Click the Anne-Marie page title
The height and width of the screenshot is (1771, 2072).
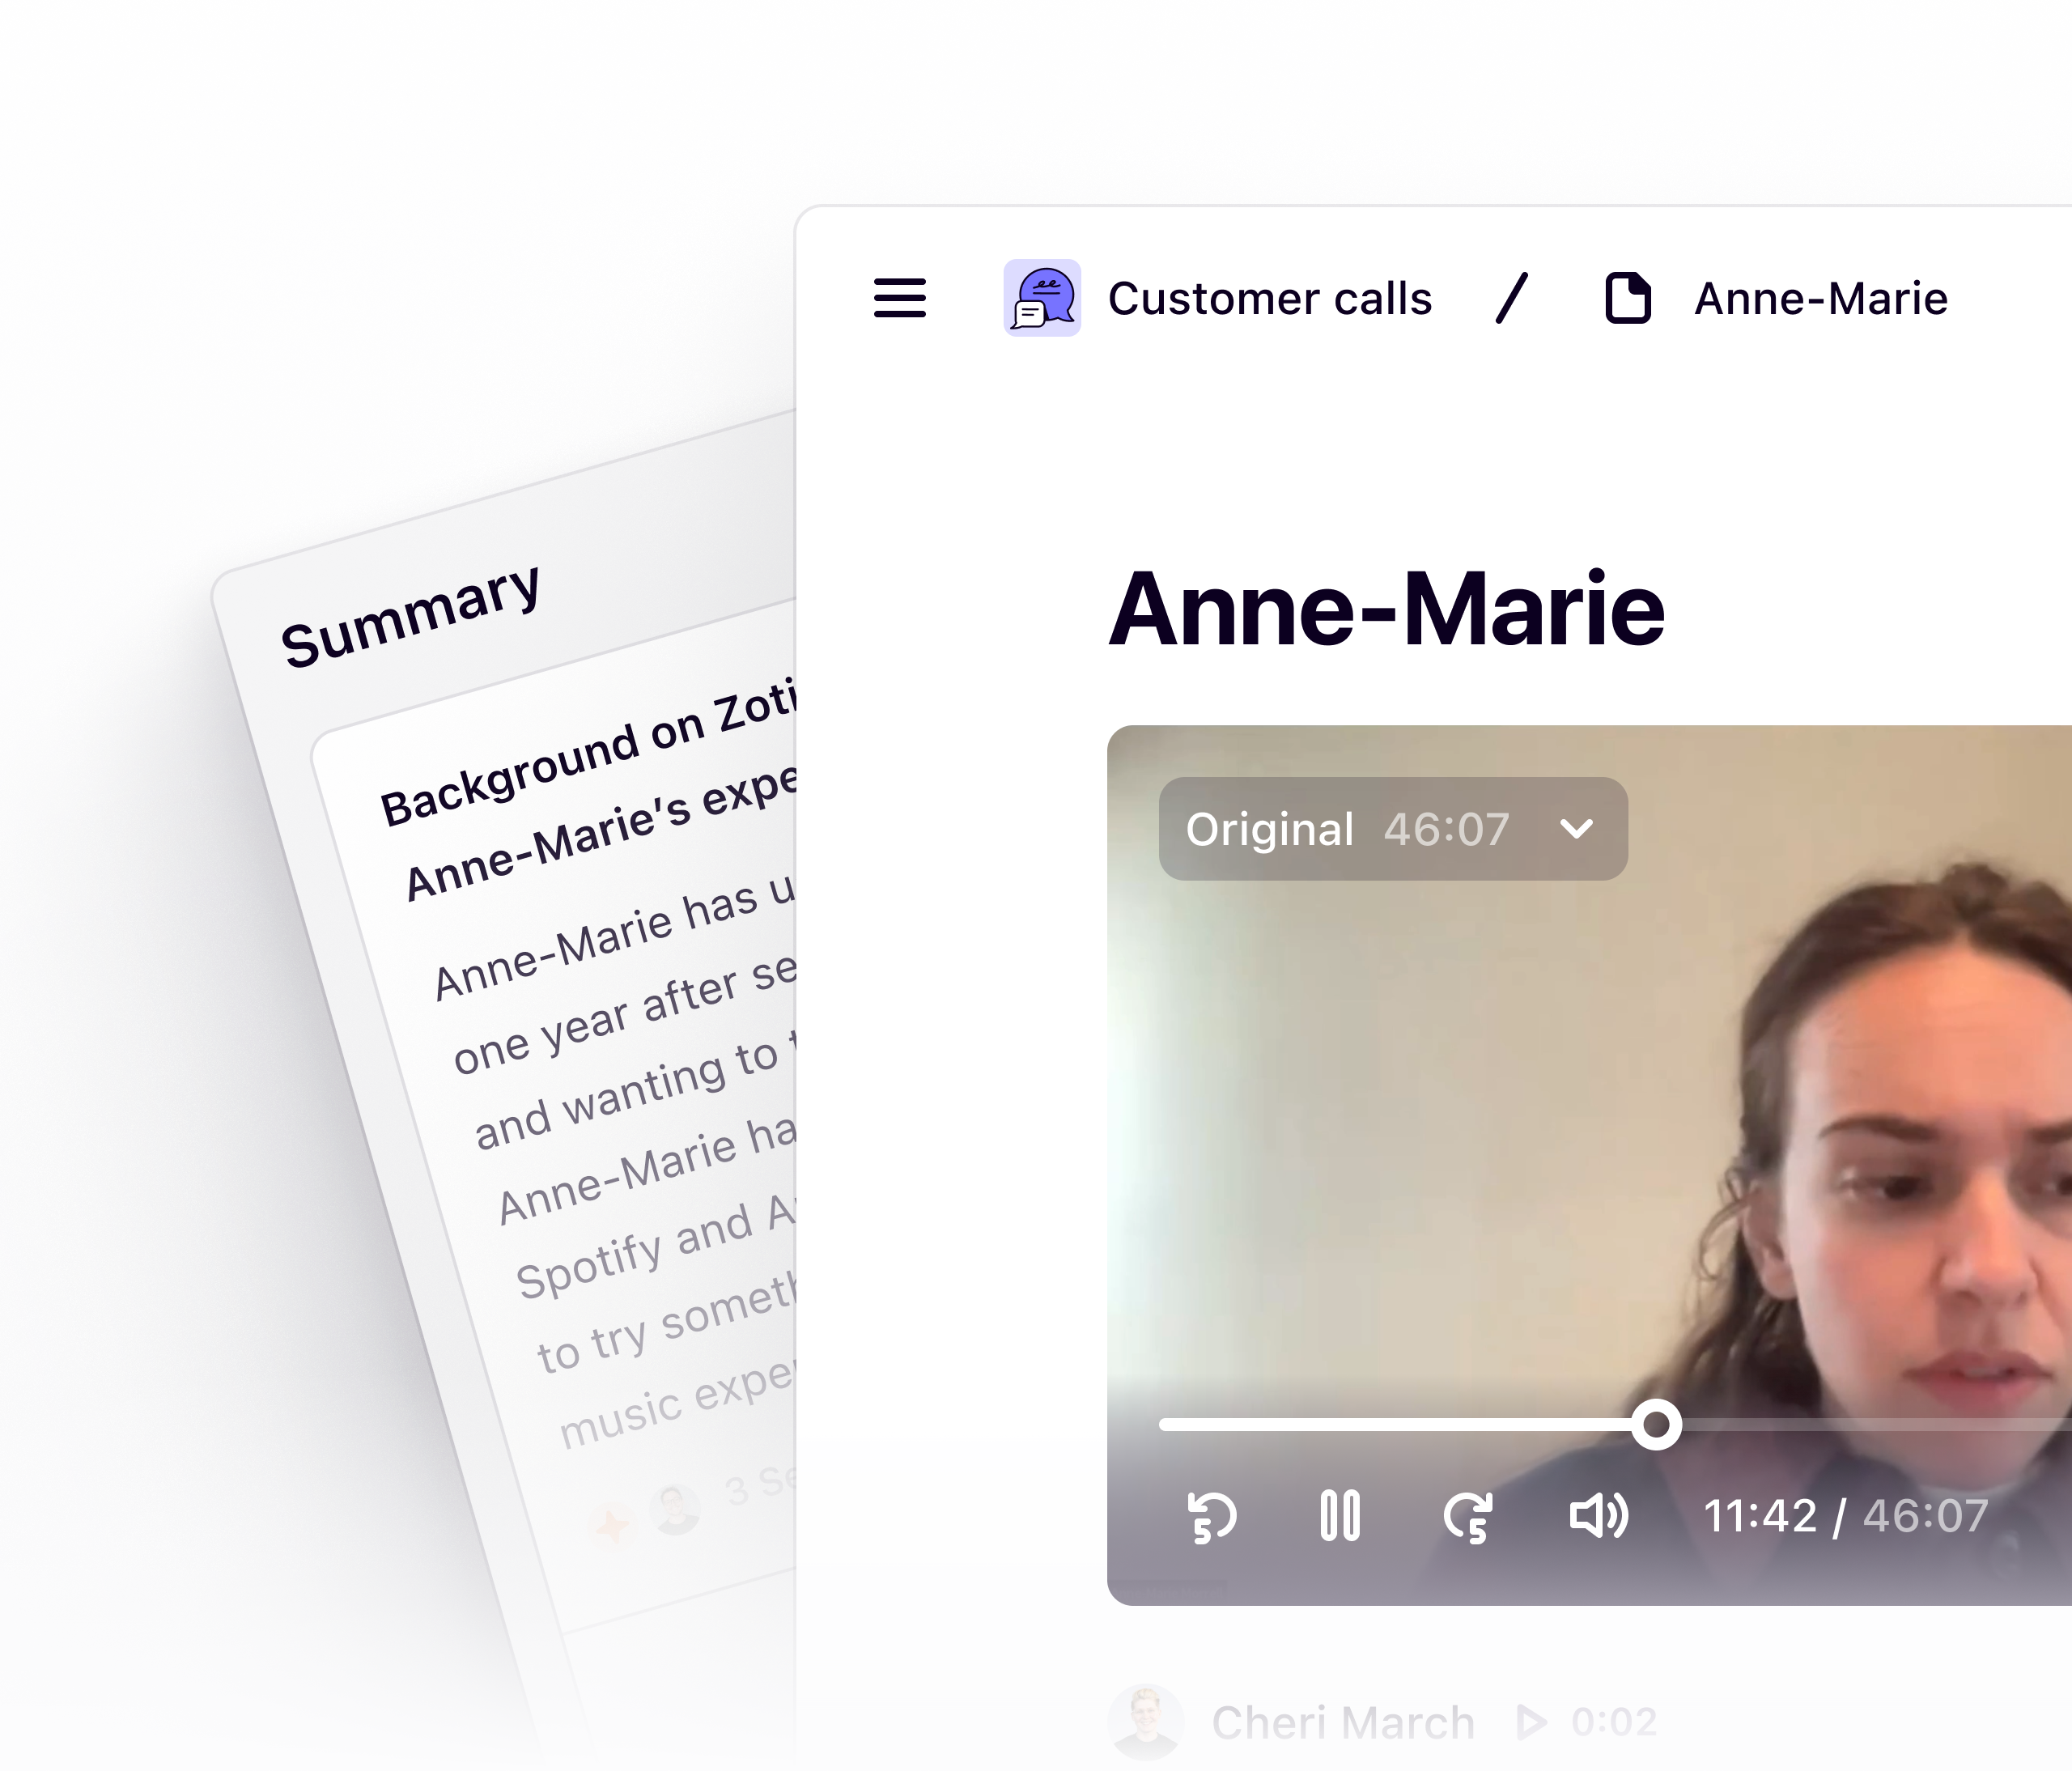click(1386, 608)
